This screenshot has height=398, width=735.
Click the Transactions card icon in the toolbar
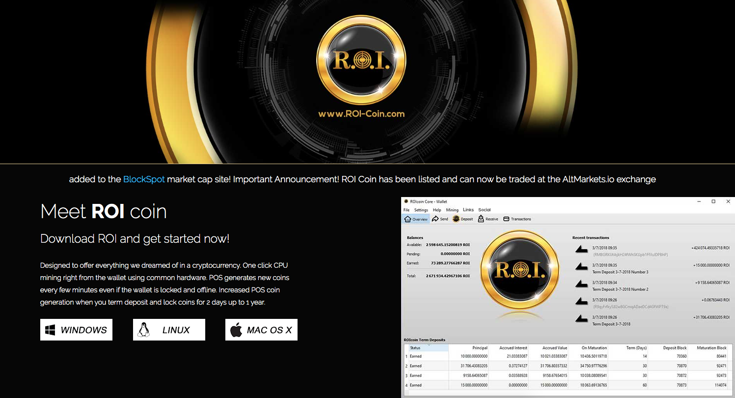506,219
